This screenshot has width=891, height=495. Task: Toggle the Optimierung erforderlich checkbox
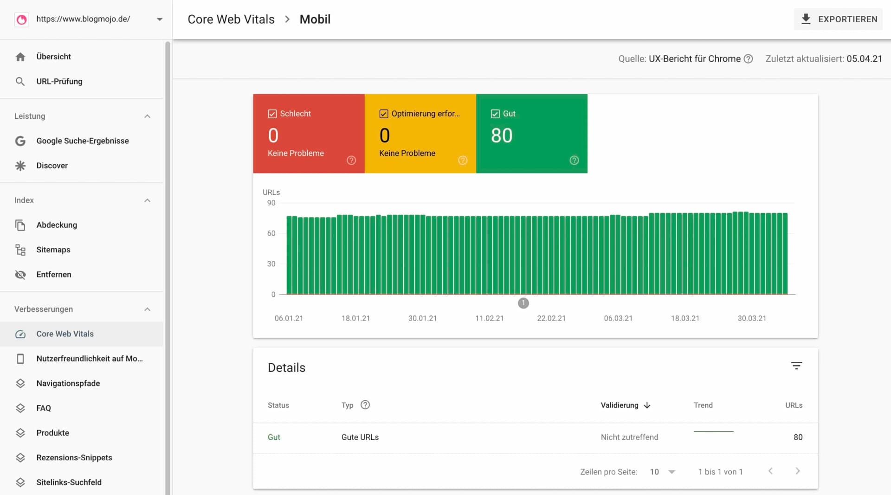383,113
